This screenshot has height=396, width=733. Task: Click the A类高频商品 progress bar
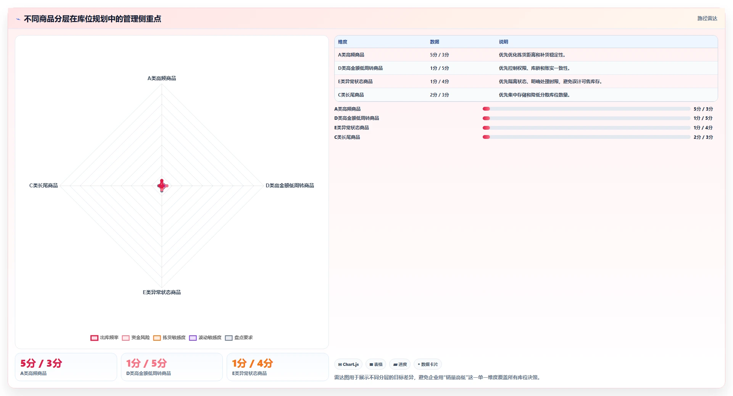tap(586, 109)
